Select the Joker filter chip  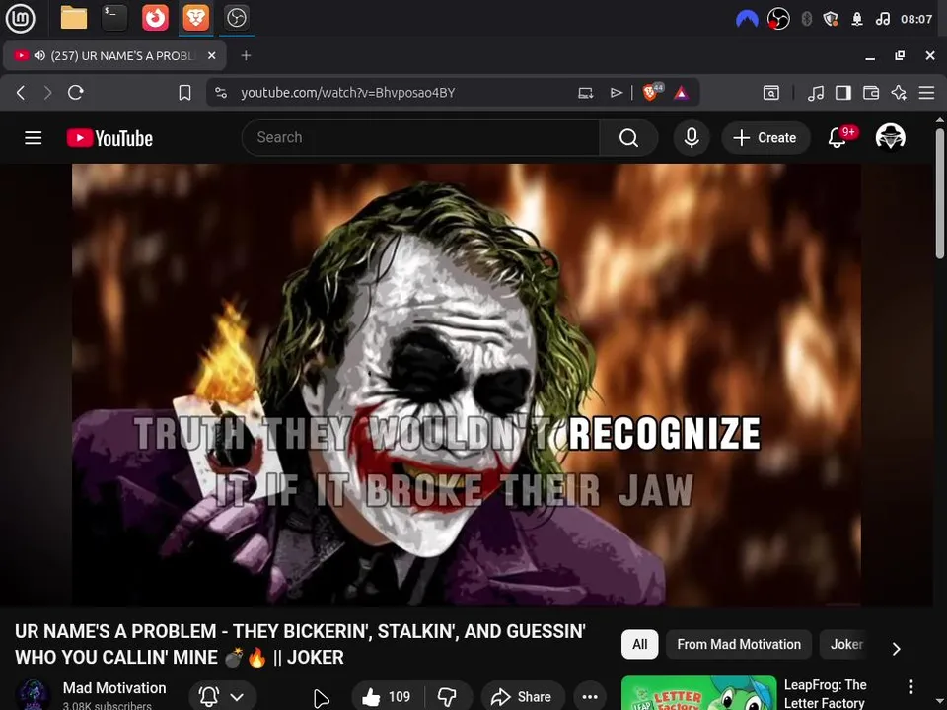(846, 644)
